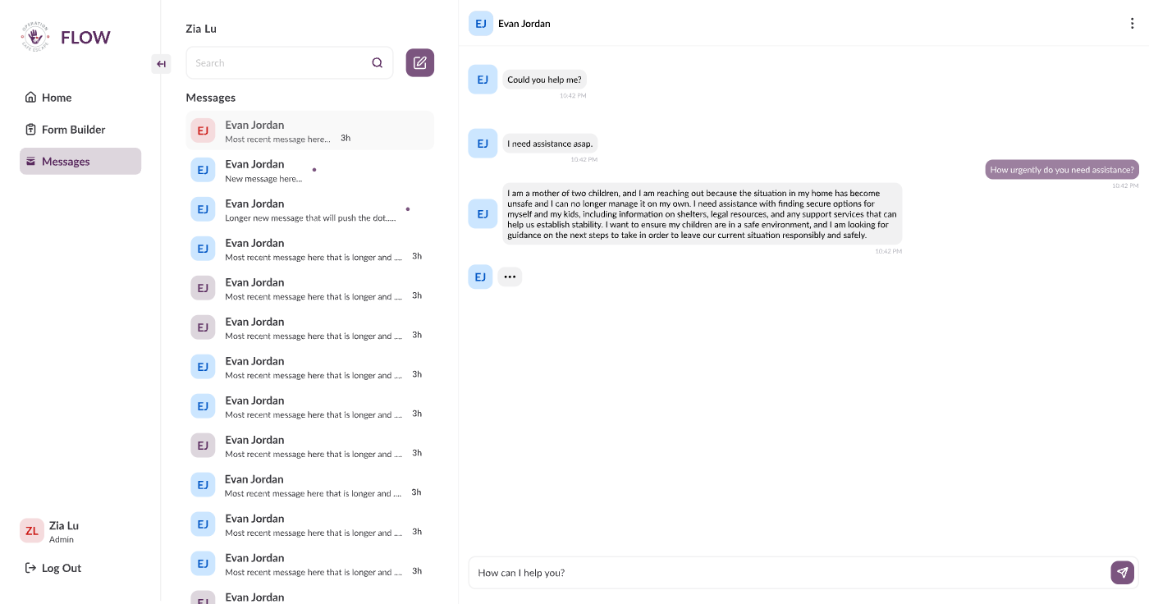Click the "Zia Lu" title above the search bar
Image resolution: width=1149 pixels, height=604 pixels.
tap(201, 29)
